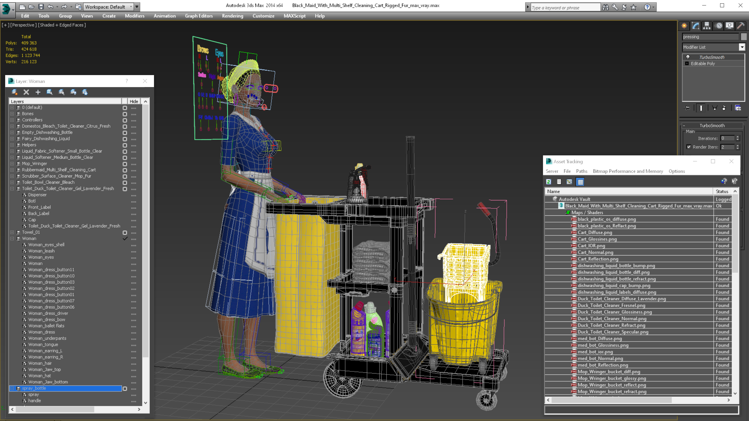Collapse the spray_bottle layer node
Viewport: 749px width, 421px height.
pyautogui.click(x=12, y=388)
